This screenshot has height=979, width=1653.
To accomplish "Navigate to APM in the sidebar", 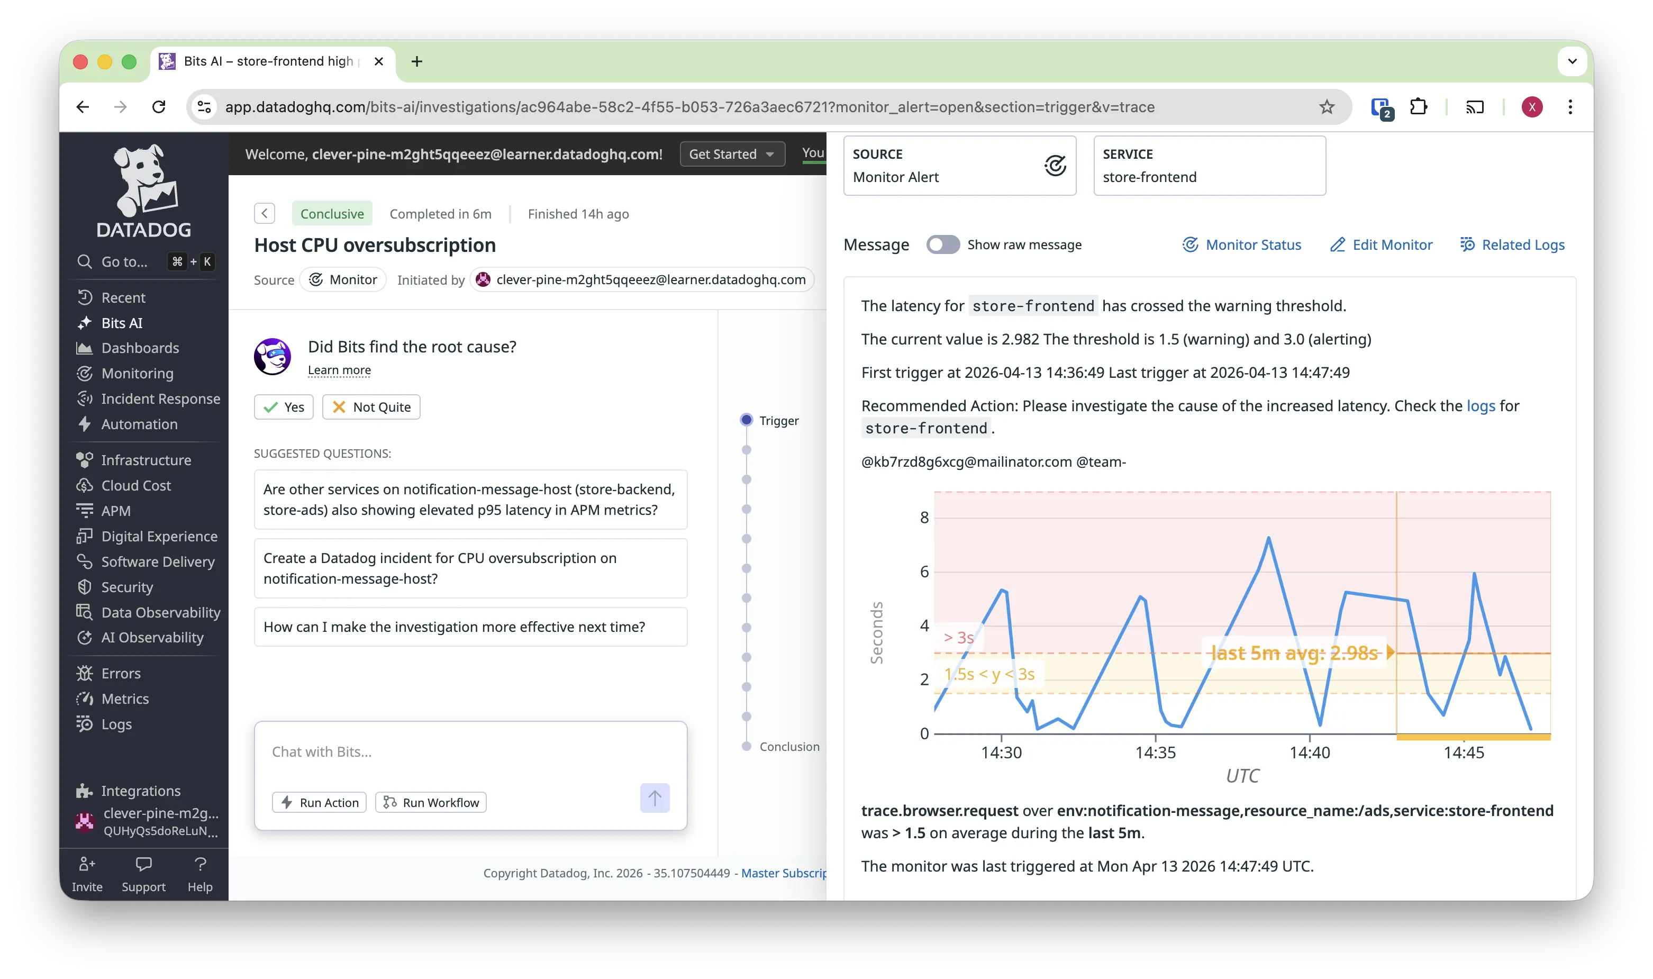I will (116, 511).
